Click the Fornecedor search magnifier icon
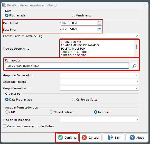This screenshot has width=150, height=144. [134, 66]
